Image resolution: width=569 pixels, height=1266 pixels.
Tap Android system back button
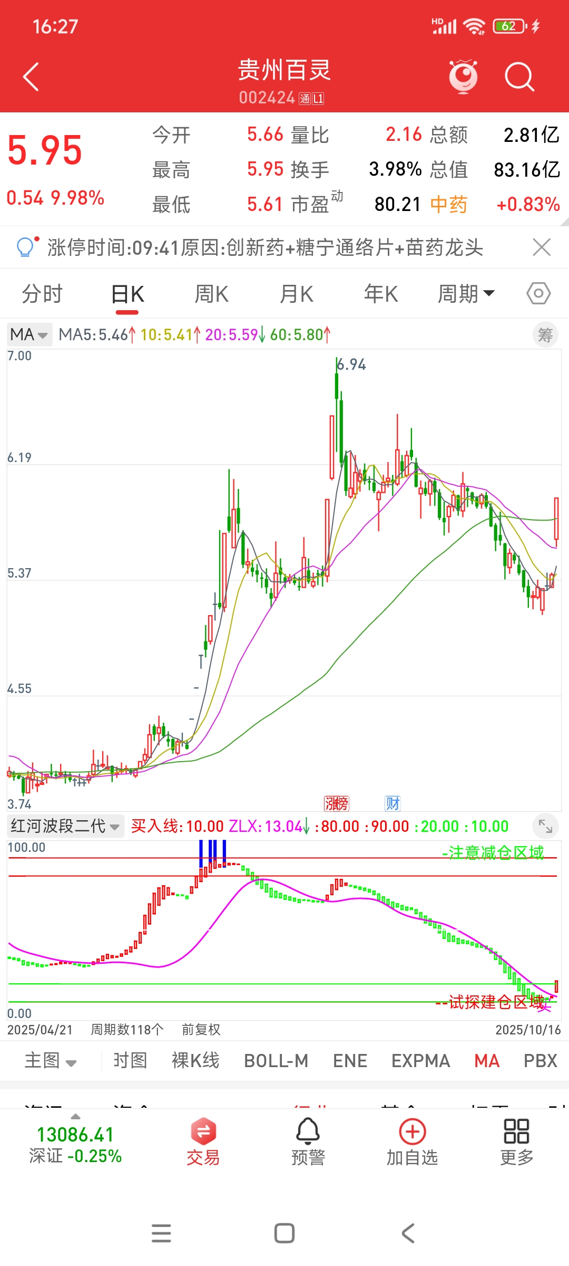408,1233
